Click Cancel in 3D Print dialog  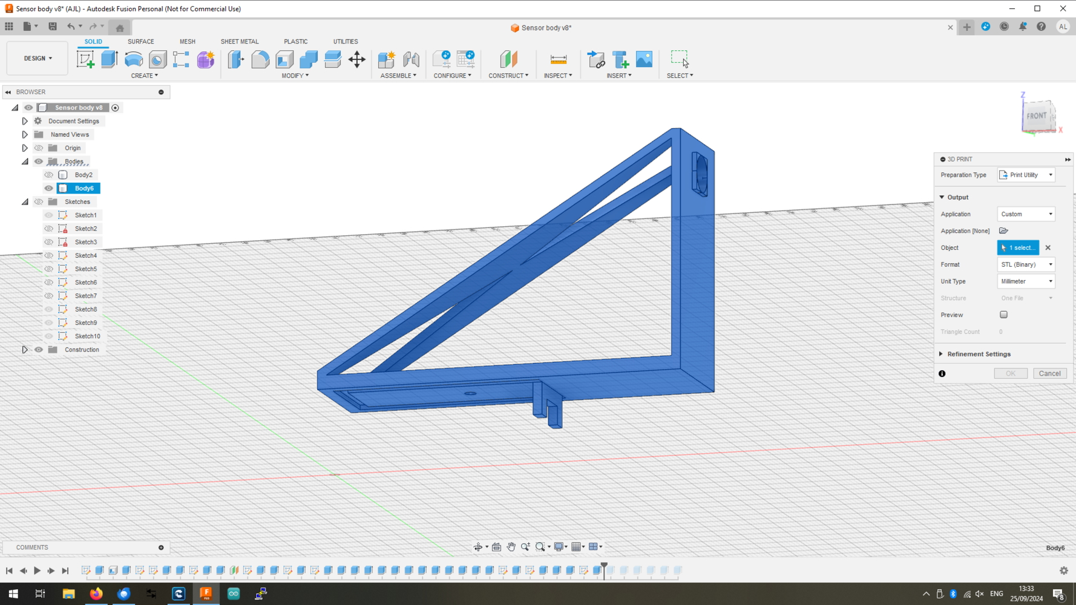coord(1049,373)
